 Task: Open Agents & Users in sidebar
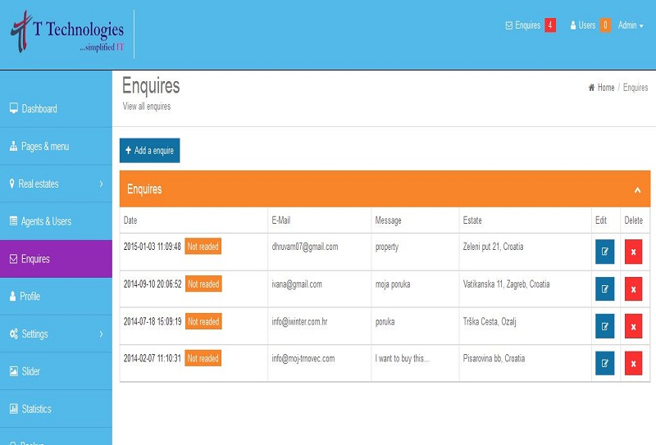[56, 221]
